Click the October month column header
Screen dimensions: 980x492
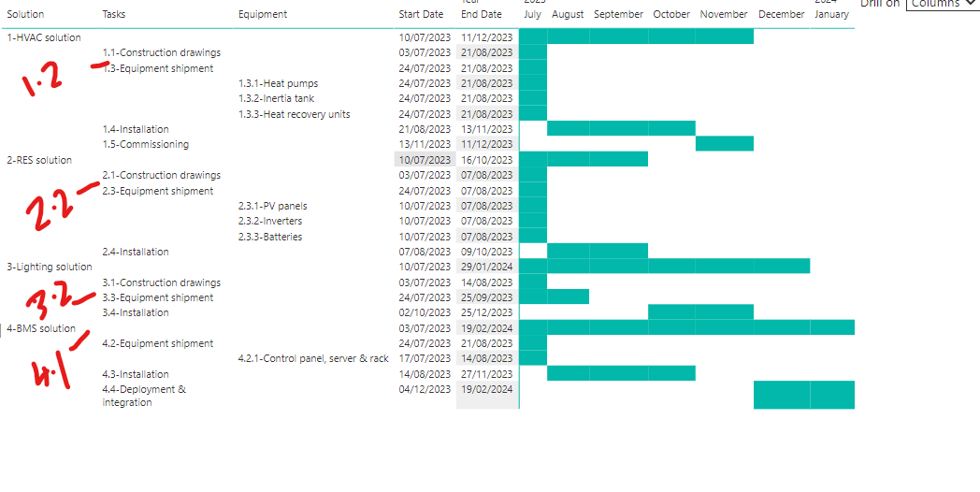click(671, 14)
